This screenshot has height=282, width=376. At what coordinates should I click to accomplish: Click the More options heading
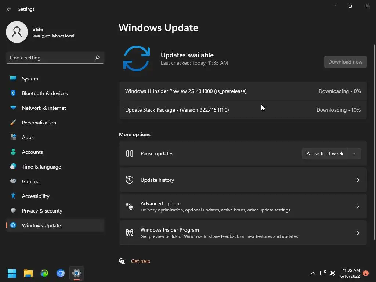(x=135, y=134)
